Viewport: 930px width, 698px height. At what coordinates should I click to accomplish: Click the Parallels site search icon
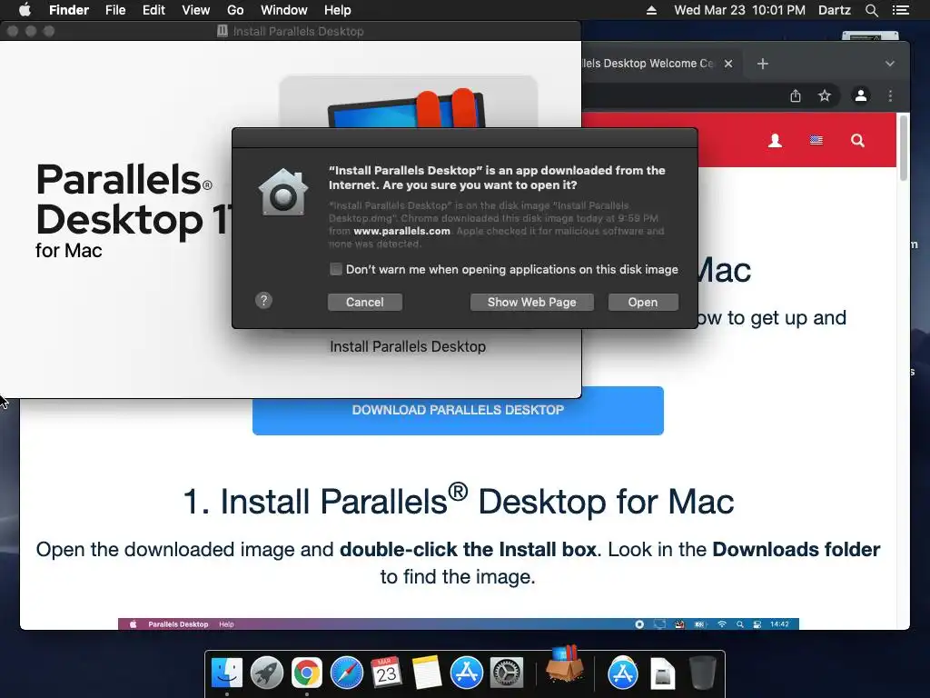[857, 141]
